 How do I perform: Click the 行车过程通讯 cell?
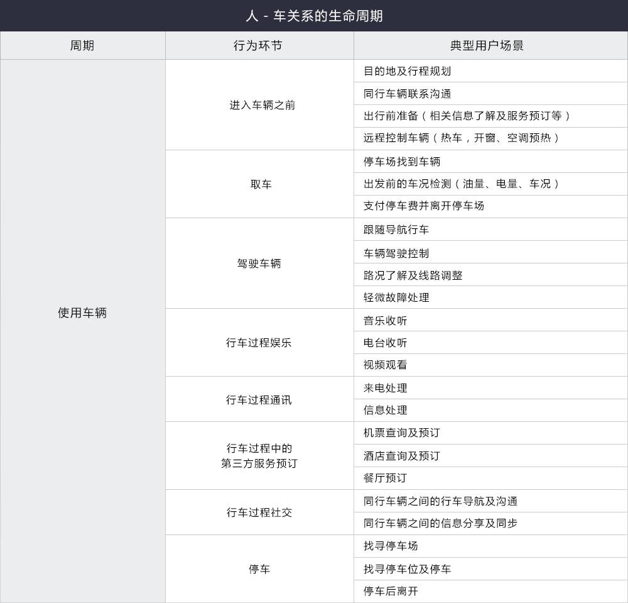point(259,399)
